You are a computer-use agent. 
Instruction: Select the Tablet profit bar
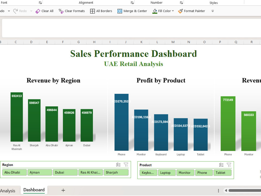point(200,135)
